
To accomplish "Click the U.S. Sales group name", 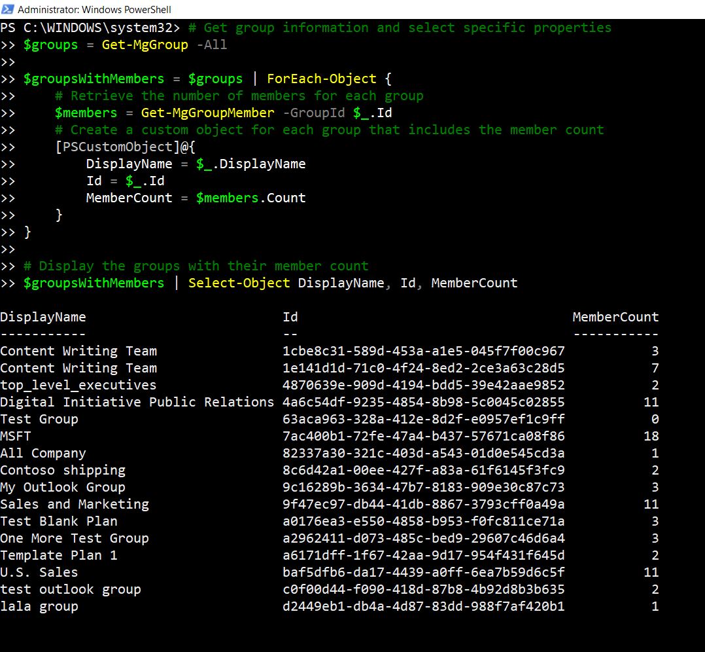I will coord(39,572).
